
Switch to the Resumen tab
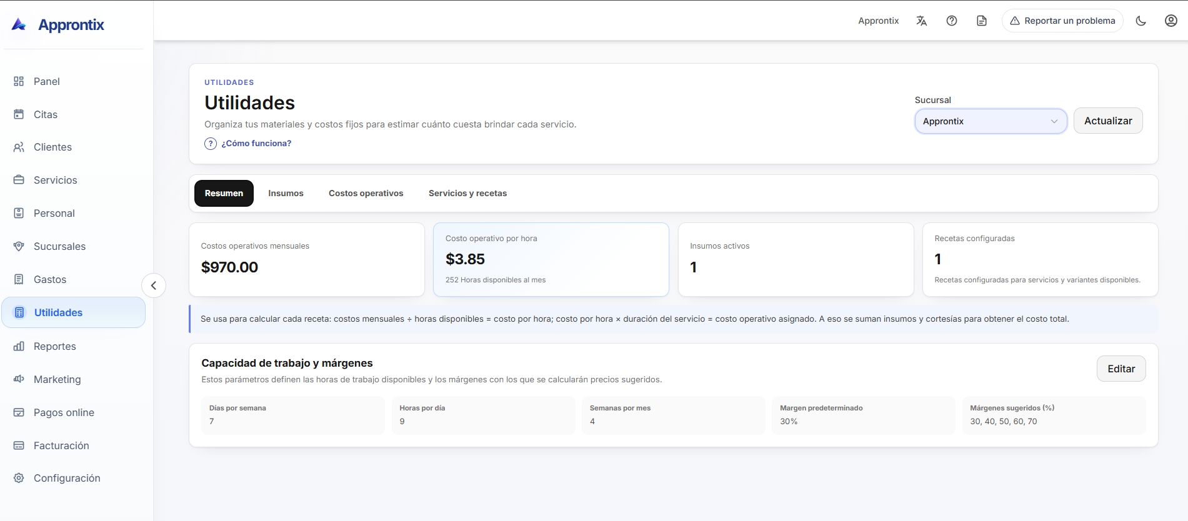(x=224, y=193)
